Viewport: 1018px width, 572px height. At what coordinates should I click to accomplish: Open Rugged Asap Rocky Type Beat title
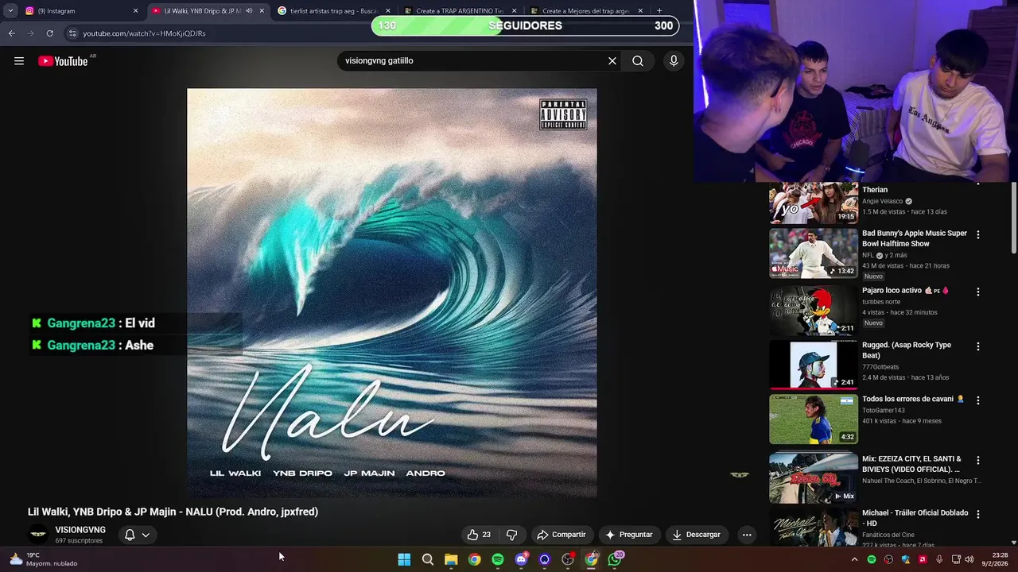(907, 350)
